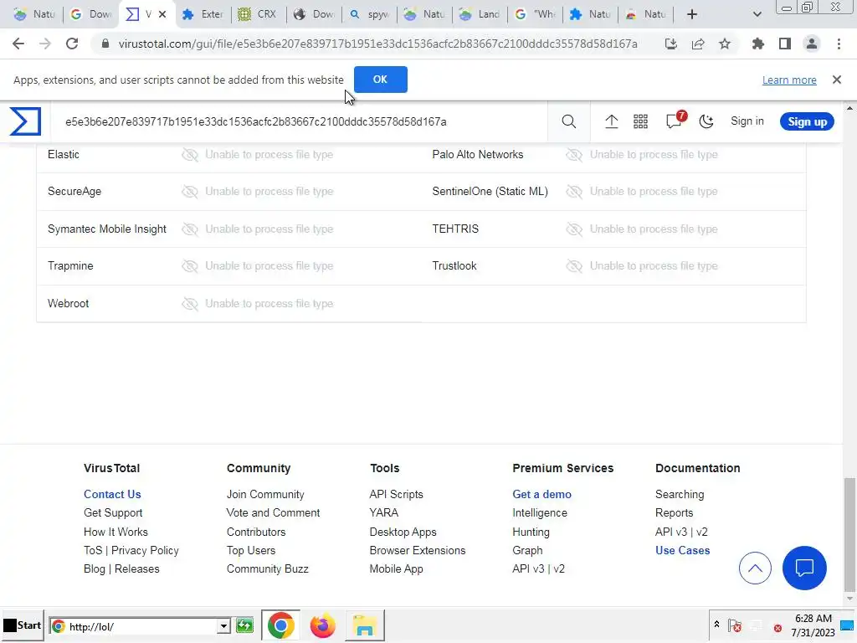Image resolution: width=857 pixels, height=643 pixels.
Task: Click the download page icon in address bar
Action: tap(670, 44)
